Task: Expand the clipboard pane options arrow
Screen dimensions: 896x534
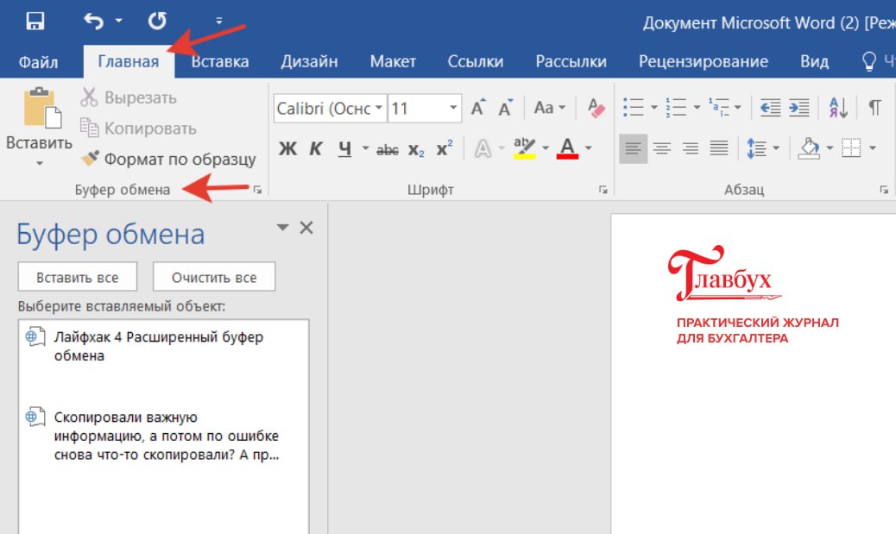Action: [281, 227]
